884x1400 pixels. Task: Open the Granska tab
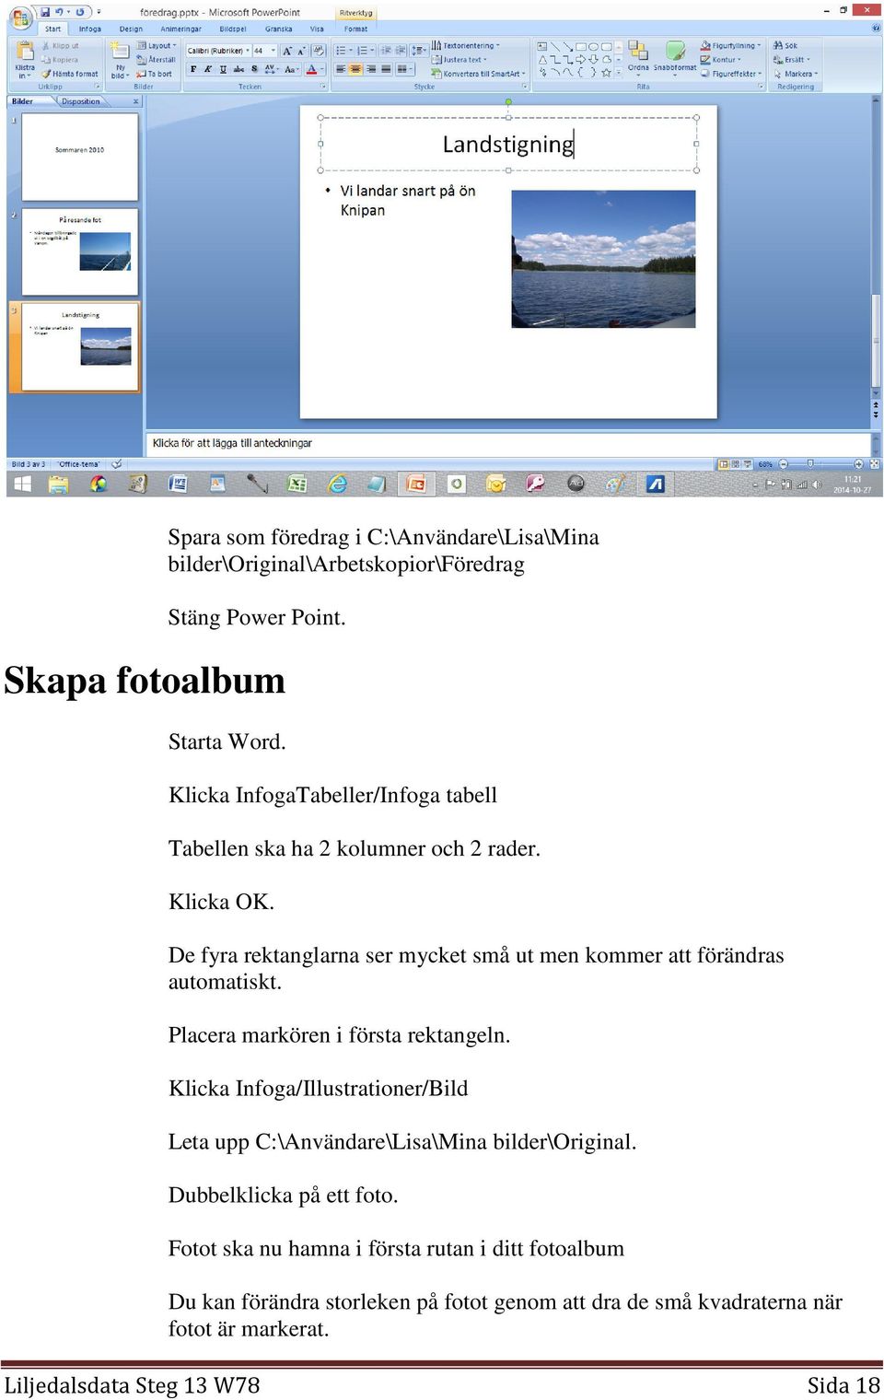pyautogui.click(x=279, y=29)
